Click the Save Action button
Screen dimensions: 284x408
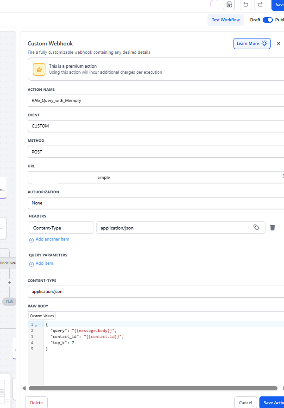point(272,402)
